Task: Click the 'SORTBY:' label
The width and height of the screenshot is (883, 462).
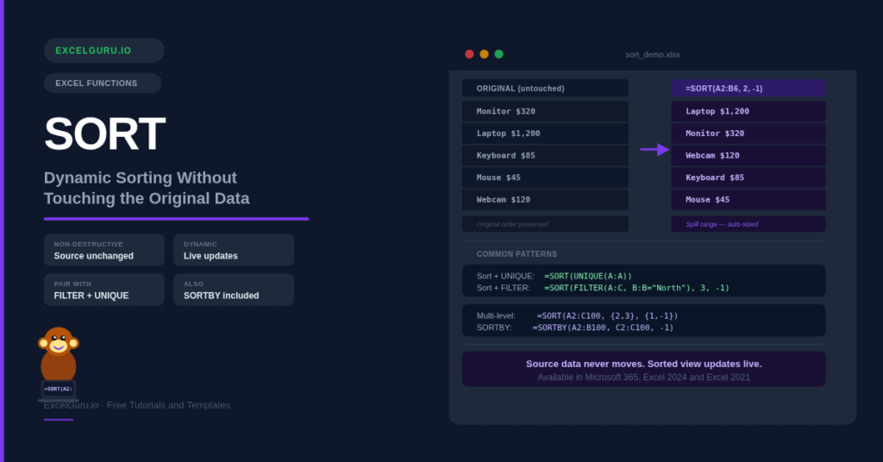Action: pos(494,328)
